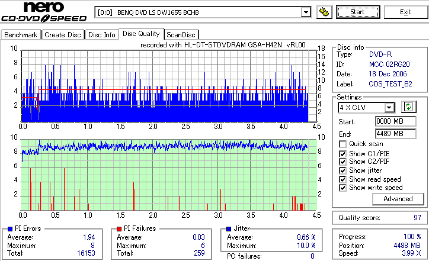This screenshot has height=261, width=429.
Task: Open the drive options tool icon
Action: pos(324,12)
